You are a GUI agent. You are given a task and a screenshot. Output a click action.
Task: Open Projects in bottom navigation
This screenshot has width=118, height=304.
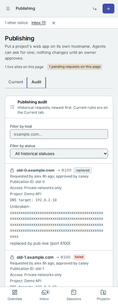coord(103,295)
